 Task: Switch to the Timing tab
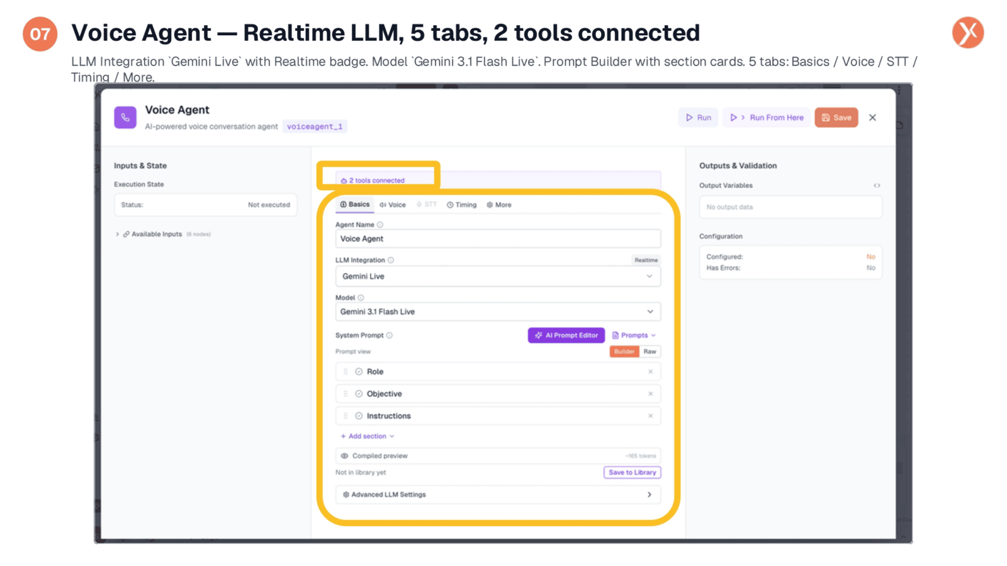[462, 205]
